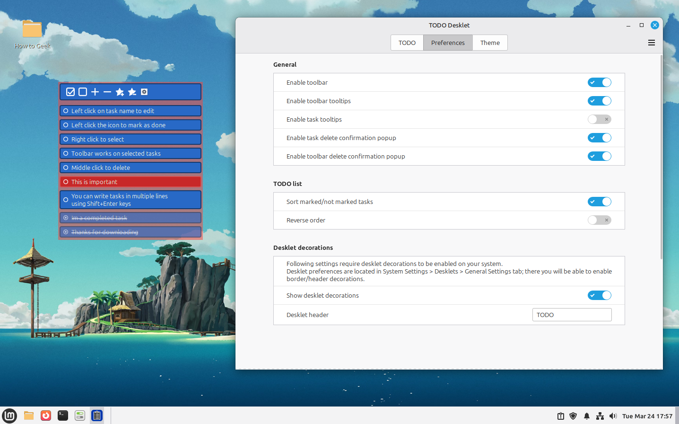The height and width of the screenshot is (424, 679).
Task: Open the How to Geek desktop folder
Action: (32, 34)
